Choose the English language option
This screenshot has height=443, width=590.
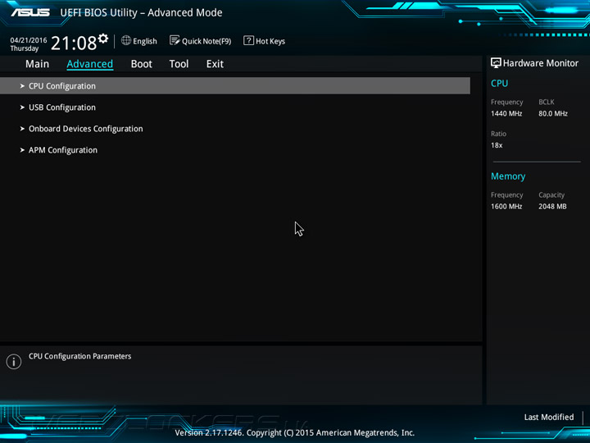tap(145, 42)
